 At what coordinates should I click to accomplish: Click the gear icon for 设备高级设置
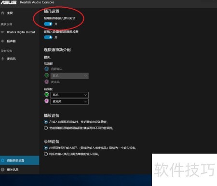pyautogui.click(x=2, y=160)
